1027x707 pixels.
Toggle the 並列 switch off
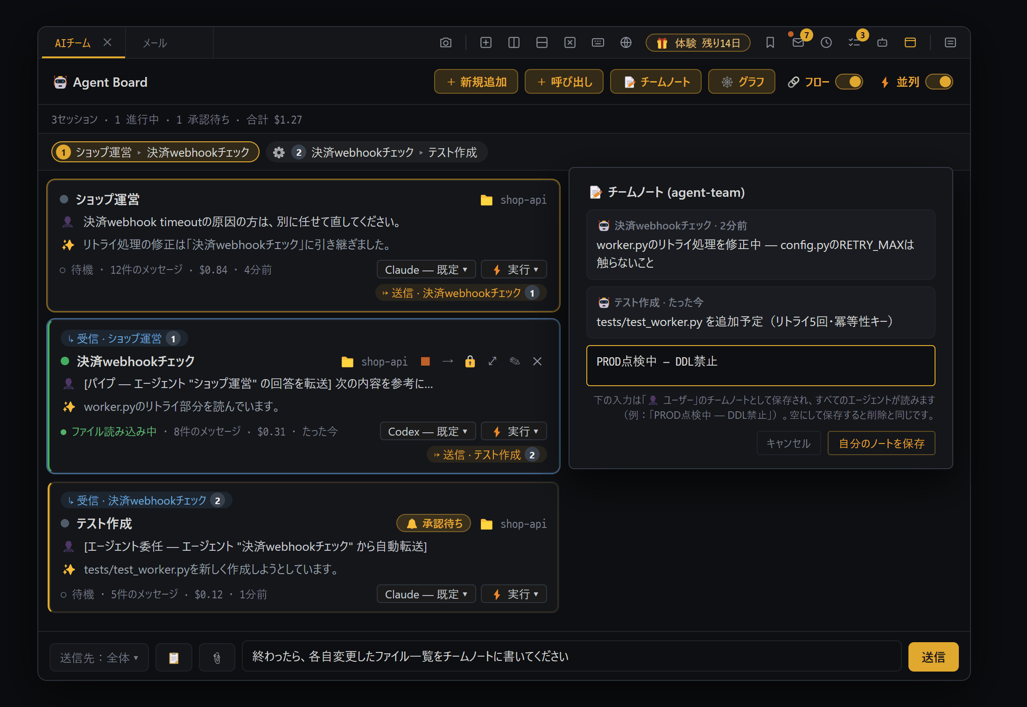click(x=939, y=82)
